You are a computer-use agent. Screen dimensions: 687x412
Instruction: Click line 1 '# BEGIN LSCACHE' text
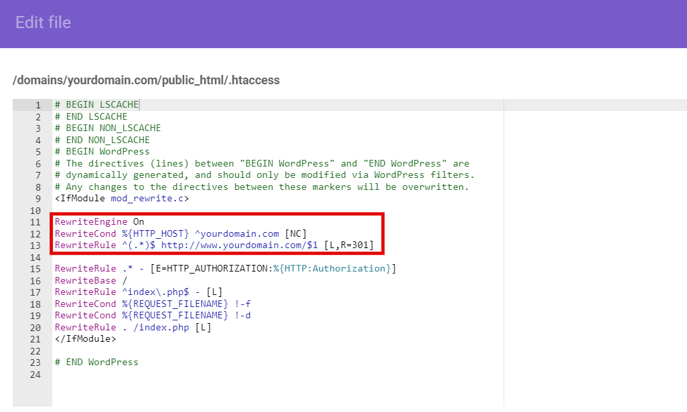(96, 104)
